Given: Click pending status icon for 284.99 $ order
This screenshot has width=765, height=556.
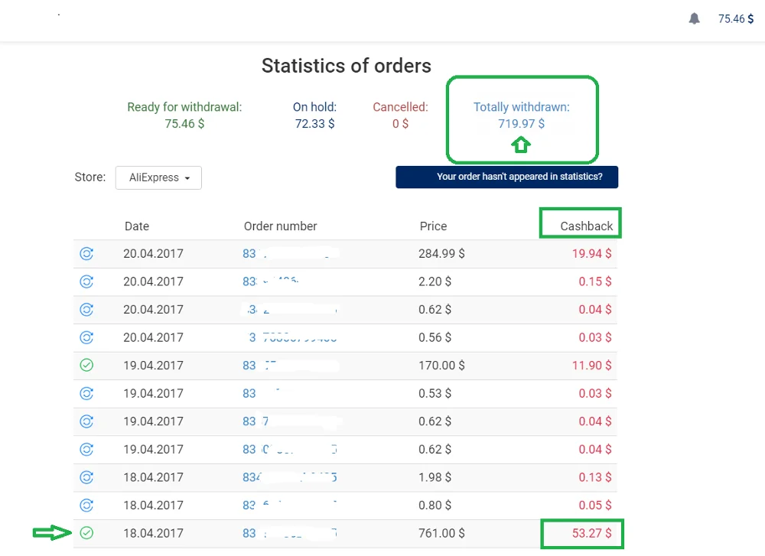Looking at the screenshot, I should [x=86, y=254].
